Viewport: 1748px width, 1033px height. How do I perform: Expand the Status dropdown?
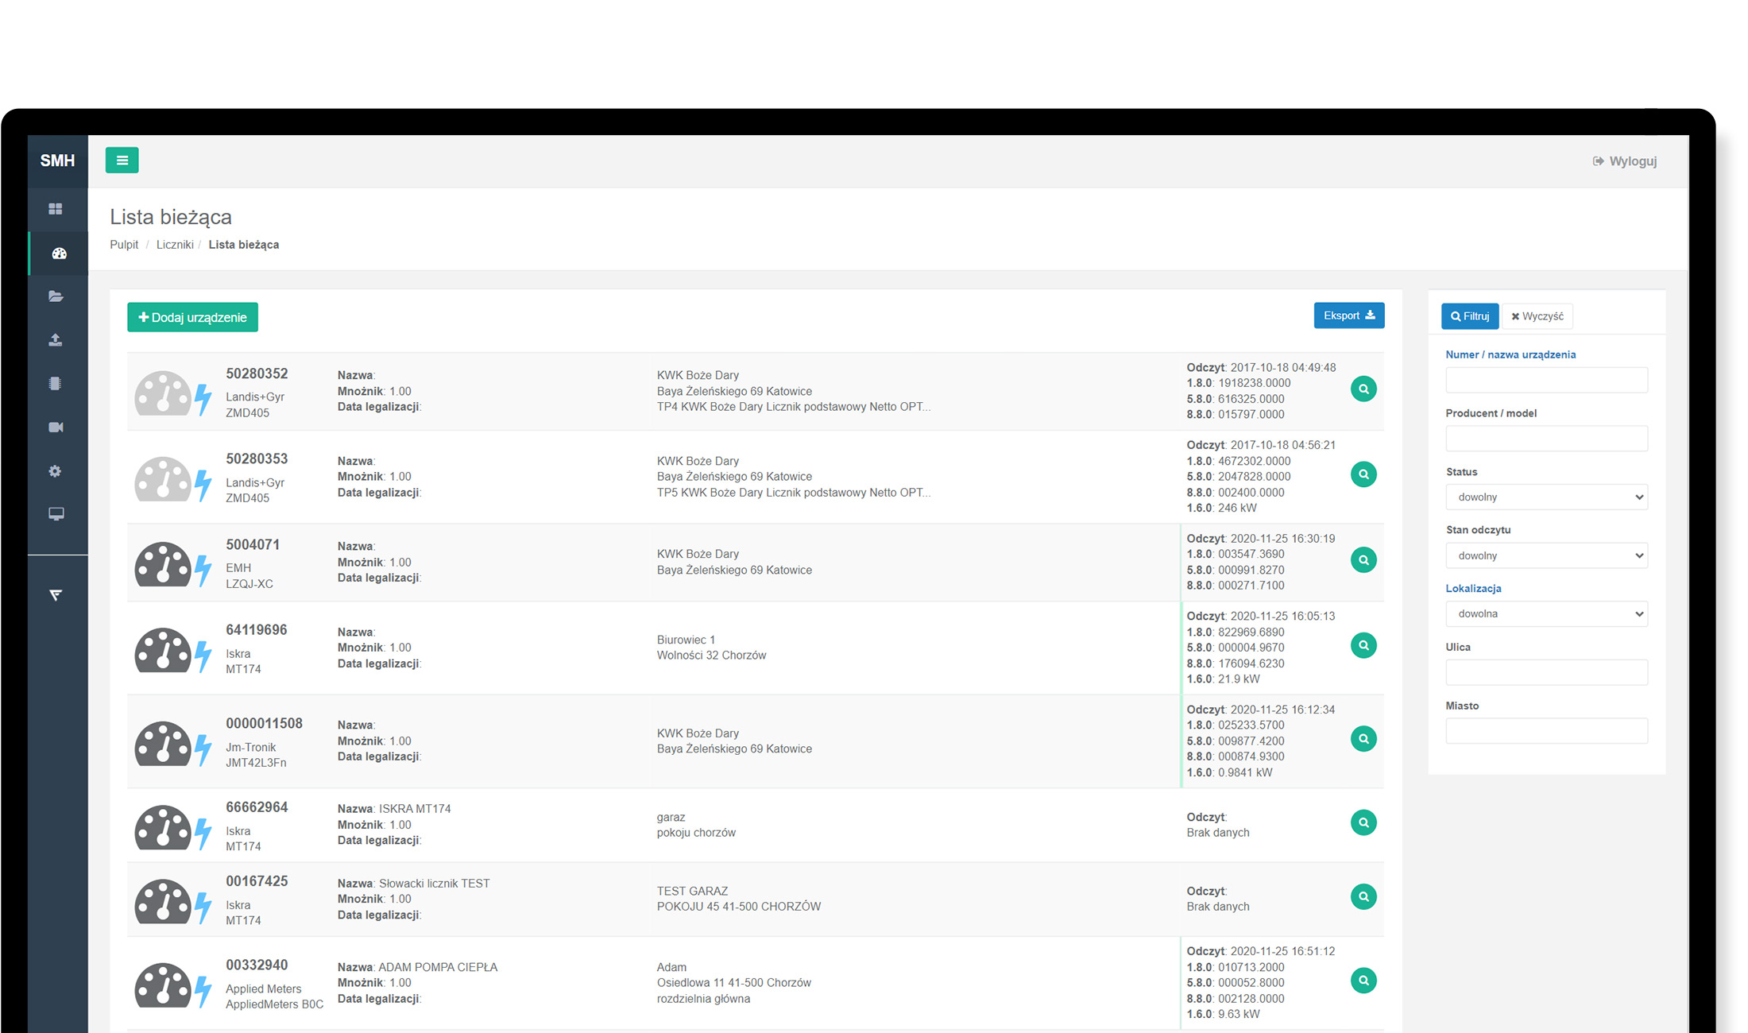point(1546,497)
